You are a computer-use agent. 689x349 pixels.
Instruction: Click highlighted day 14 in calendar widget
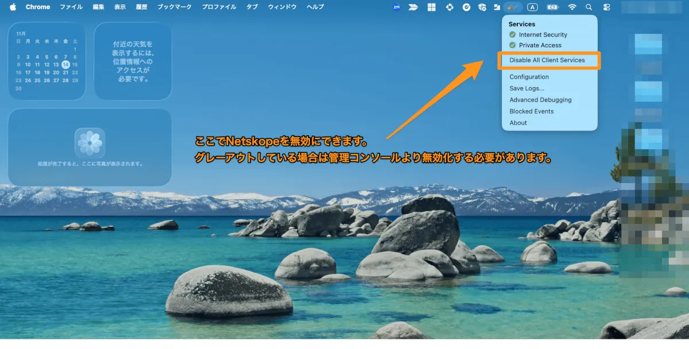(x=65, y=65)
